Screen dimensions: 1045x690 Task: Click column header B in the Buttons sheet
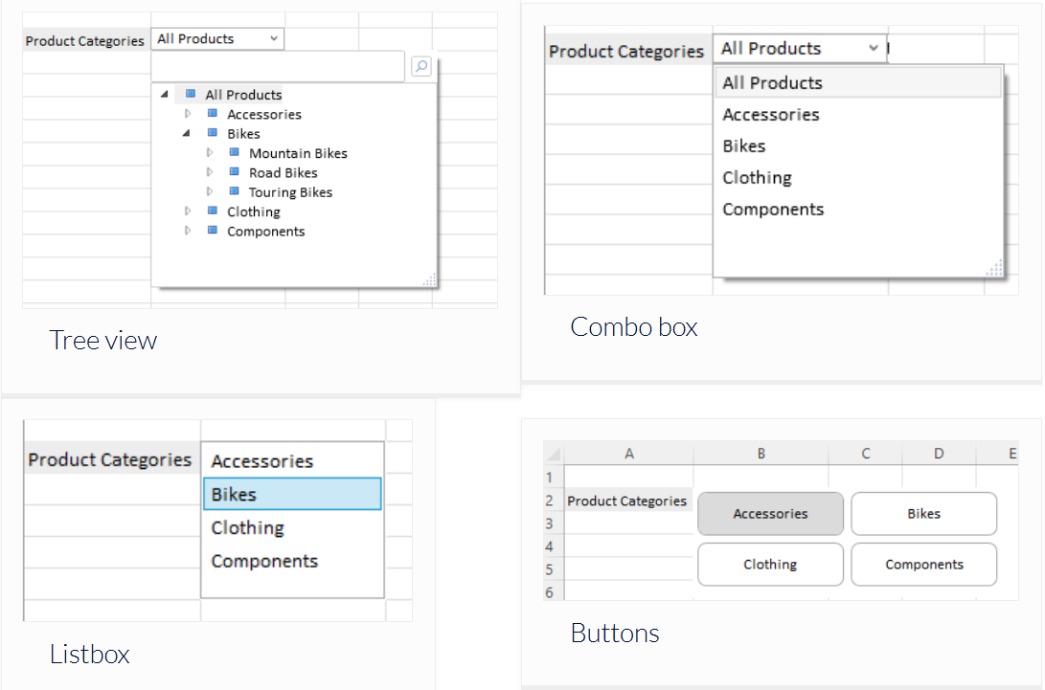pos(761,452)
